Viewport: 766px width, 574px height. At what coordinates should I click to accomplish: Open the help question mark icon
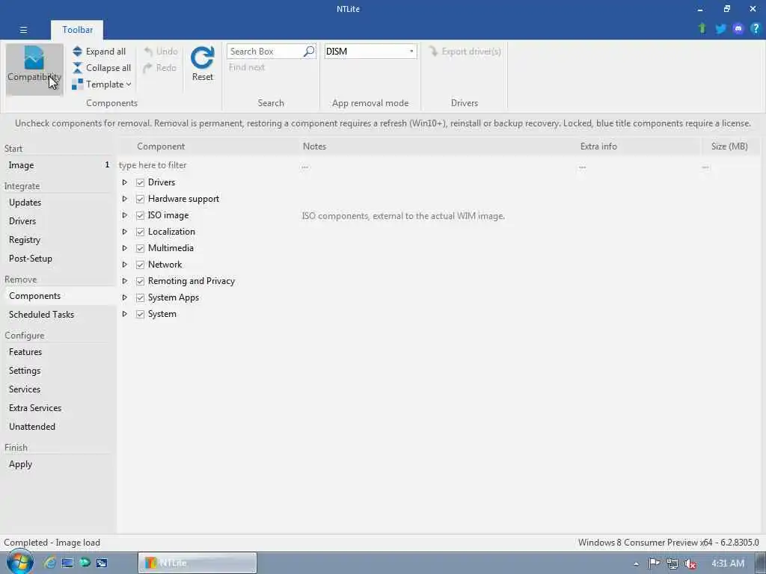[x=756, y=28]
